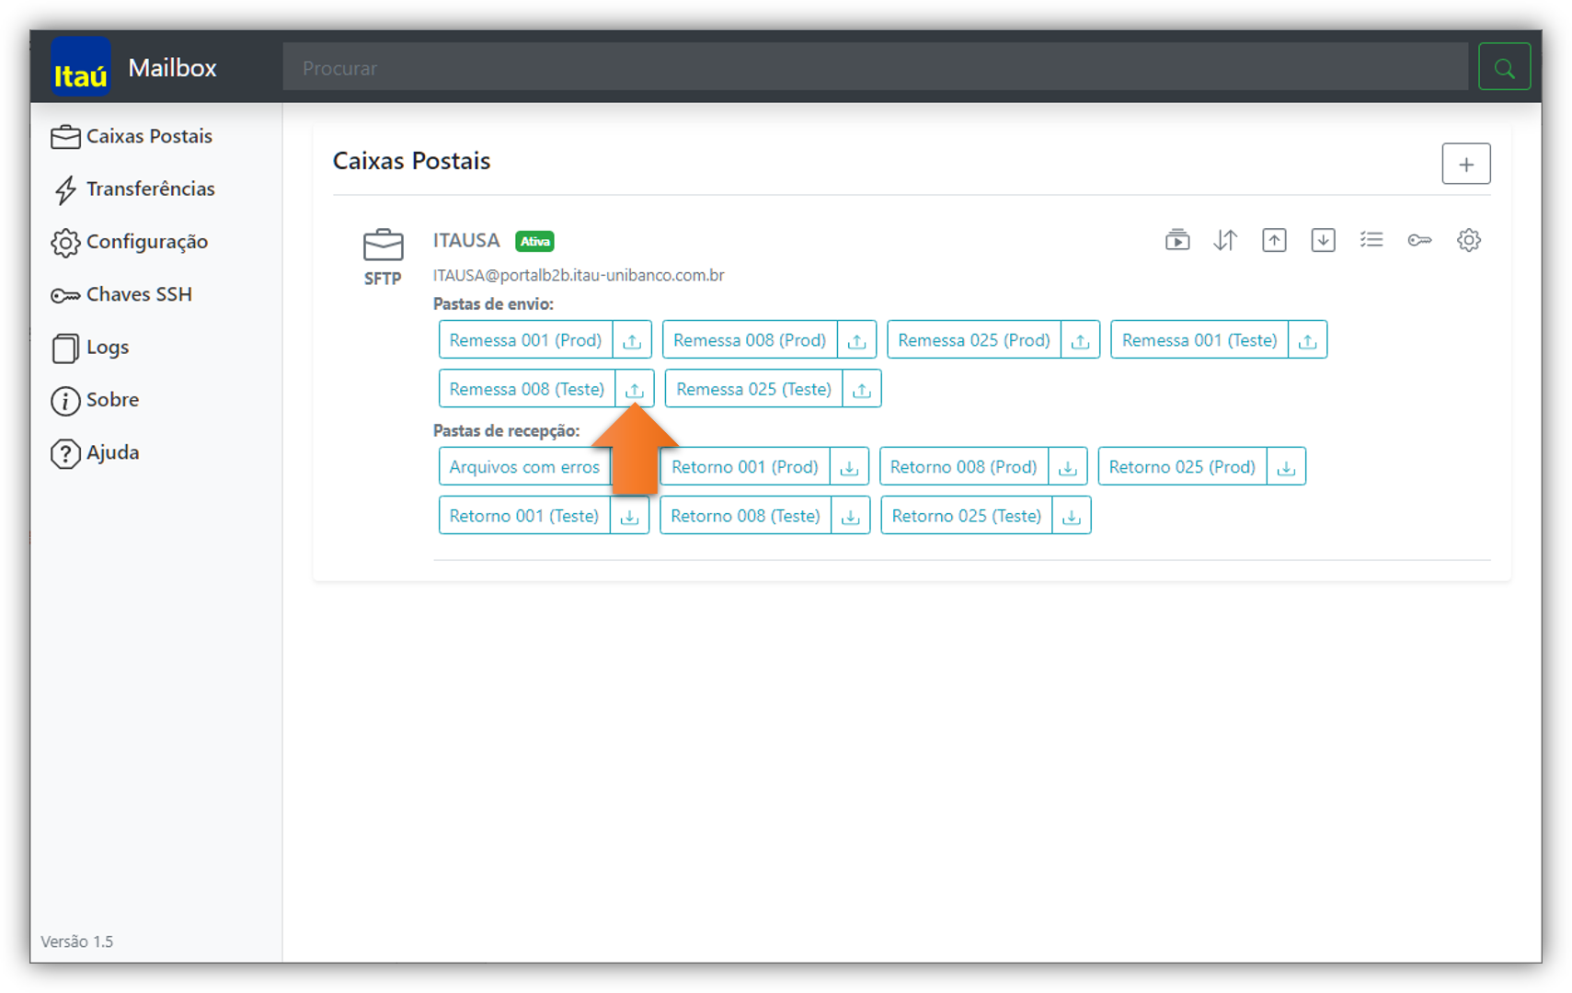Screen dimensions: 1572x993
Task: Click the download arrow box icon in ITAUSA toolbar
Action: [1323, 241]
